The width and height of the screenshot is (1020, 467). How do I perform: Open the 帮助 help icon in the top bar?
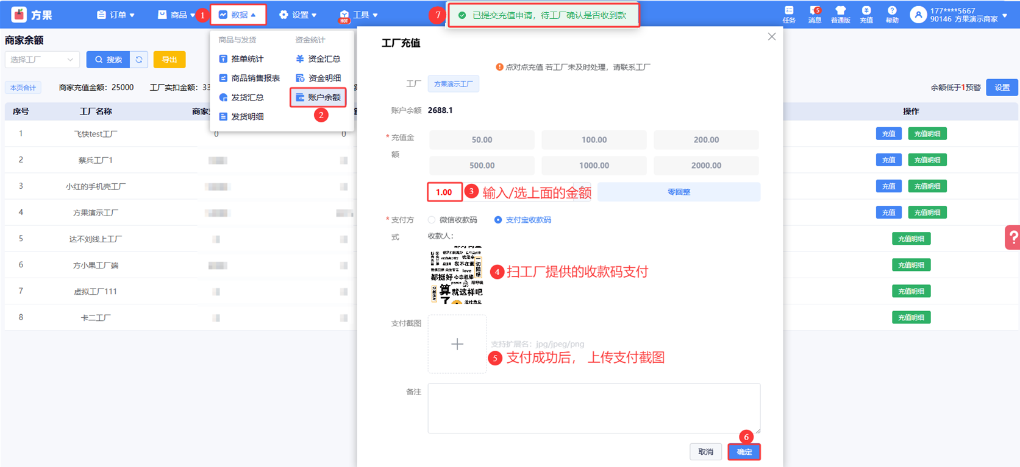(892, 15)
